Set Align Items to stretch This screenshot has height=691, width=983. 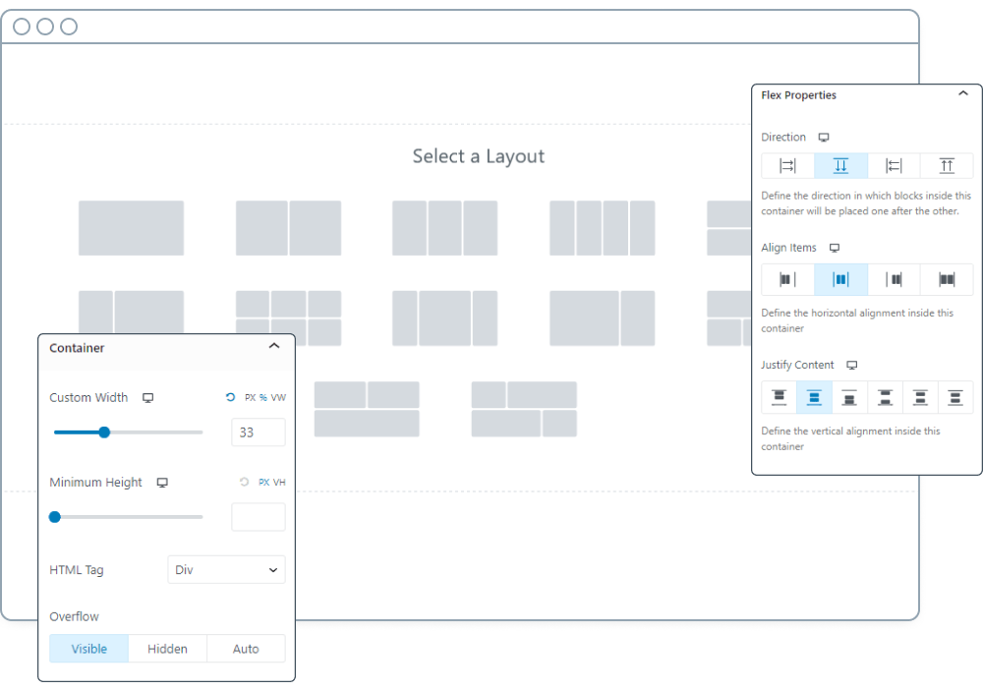point(947,279)
